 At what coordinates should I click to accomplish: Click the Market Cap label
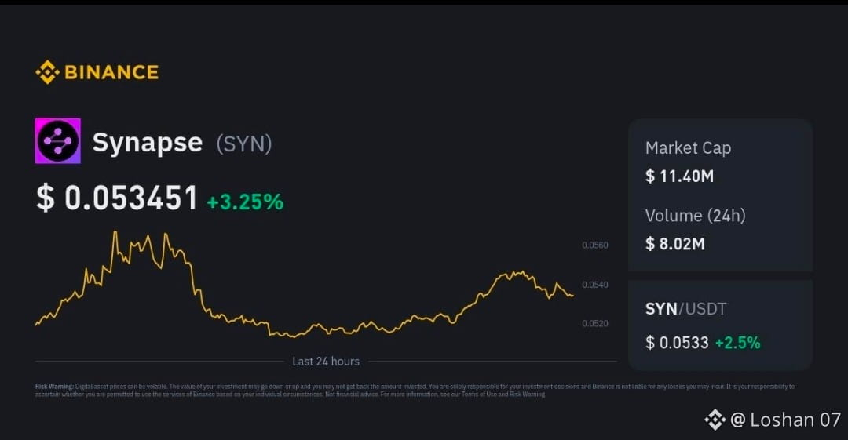[x=688, y=148]
